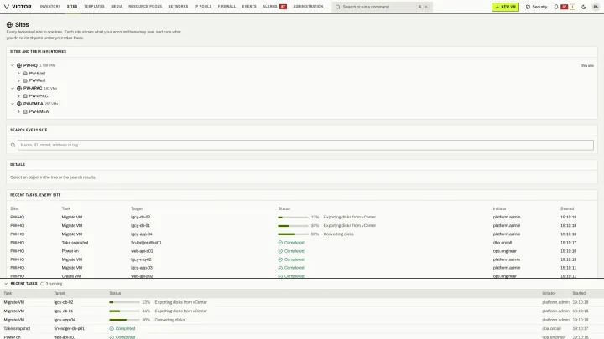Click the Completed check icon for lgcy-mq-02 in the site tasks table
The width and height of the screenshot is (604, 339).
pyautogui.click(x=280, y=259)
